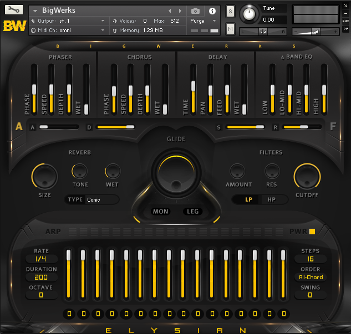Go to the next instrument arrow
351x334 pixels.
point(180,11)
